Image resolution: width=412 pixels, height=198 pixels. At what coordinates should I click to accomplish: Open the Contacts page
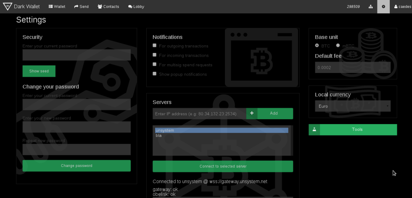click(x=108, y=7)
